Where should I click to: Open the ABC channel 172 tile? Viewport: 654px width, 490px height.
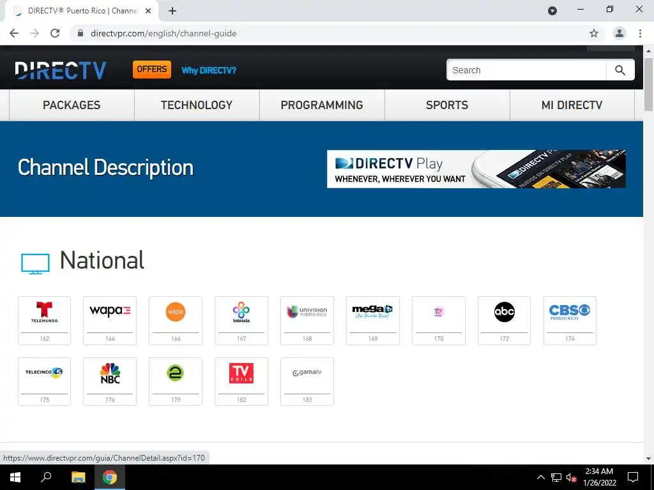coord(505,320)
